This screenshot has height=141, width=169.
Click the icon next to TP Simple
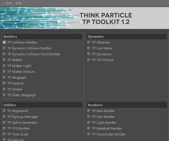click(4, 89)
